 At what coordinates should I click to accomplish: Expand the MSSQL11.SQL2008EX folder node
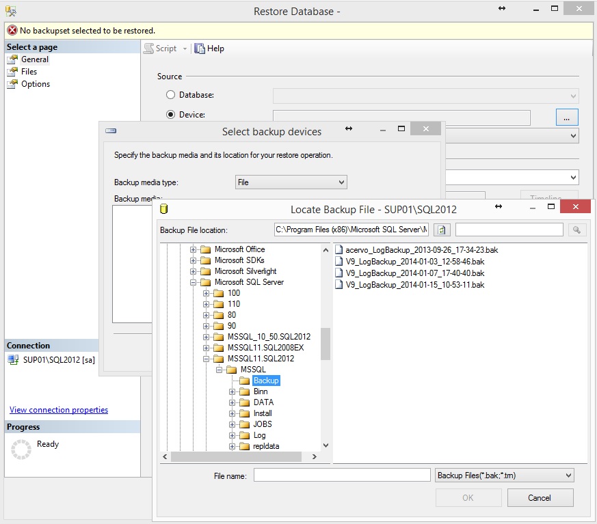pos(206,348)
